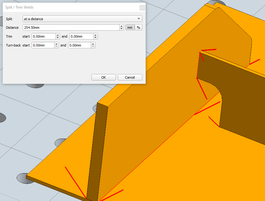Increment Trim start value
Screen dimensions: 265x201
click(58, 35)
